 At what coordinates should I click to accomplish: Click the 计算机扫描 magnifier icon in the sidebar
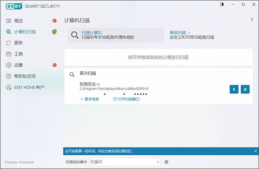coord(9,32)
